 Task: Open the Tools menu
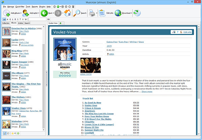coord(28,7)
